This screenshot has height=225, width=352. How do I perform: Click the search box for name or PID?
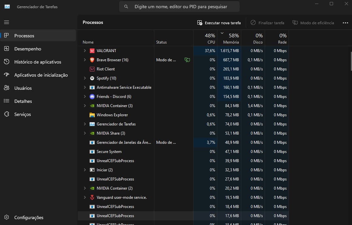pyautogui.click(x=179, y=7)
